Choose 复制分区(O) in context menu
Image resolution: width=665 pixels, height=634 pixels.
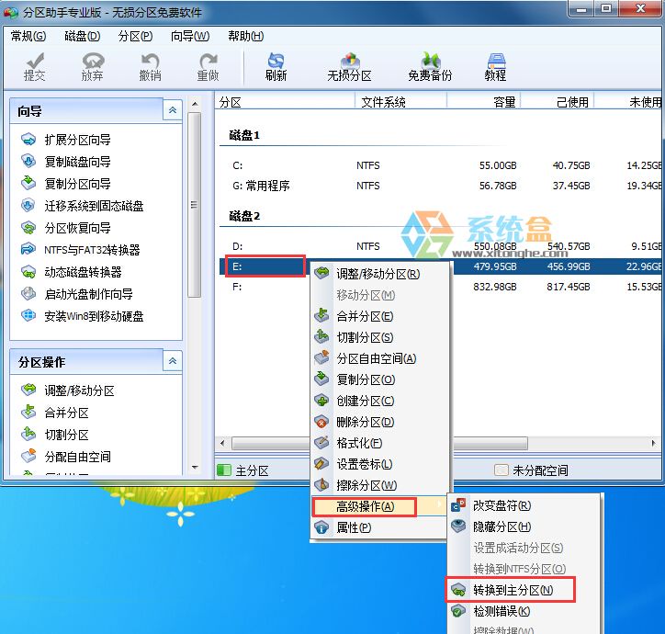coord(379,379)
